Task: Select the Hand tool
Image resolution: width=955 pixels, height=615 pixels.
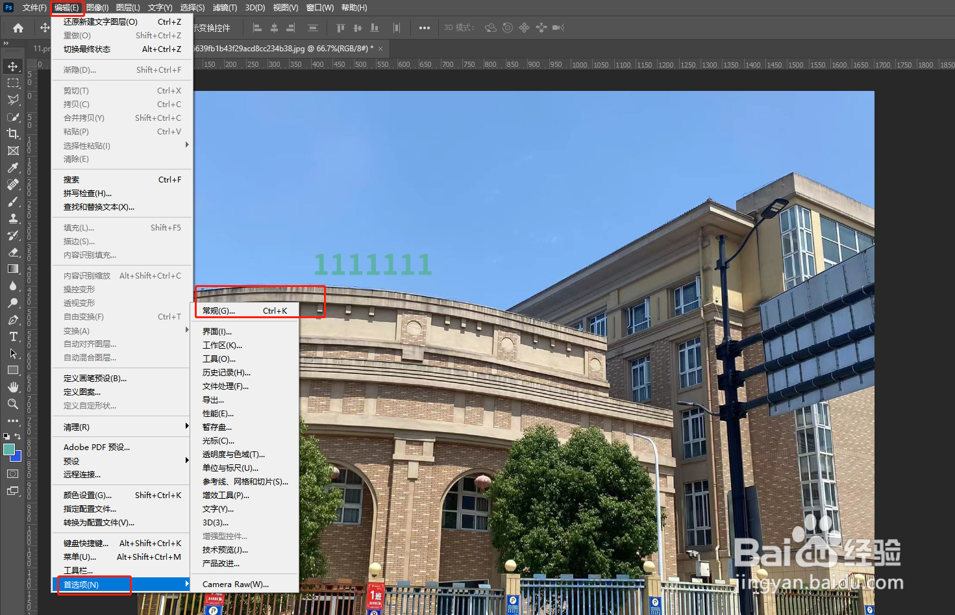Action: pyautogui.click(x=13, y=387)
